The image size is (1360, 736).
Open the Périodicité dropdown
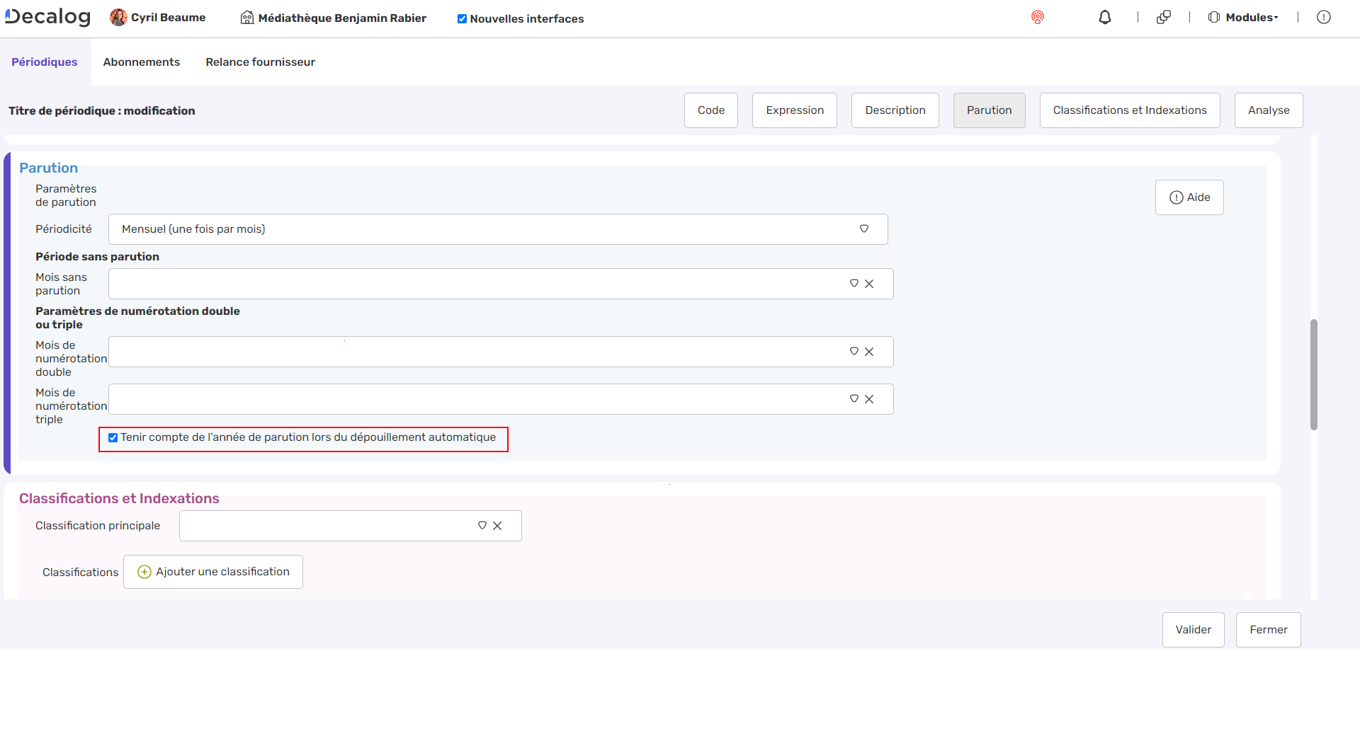[497, 229]
